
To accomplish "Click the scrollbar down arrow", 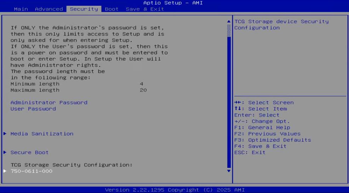I will click(x=229, y=171).
